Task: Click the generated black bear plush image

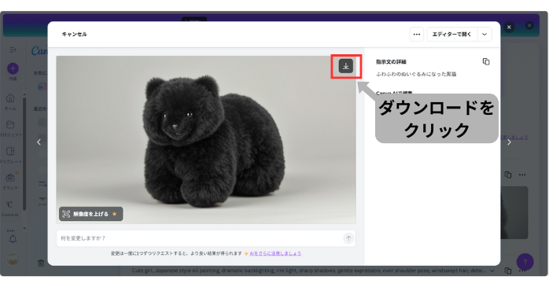Action: [x=206, y=140]
